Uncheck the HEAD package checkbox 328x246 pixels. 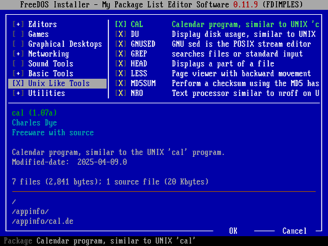coord(121,64)
